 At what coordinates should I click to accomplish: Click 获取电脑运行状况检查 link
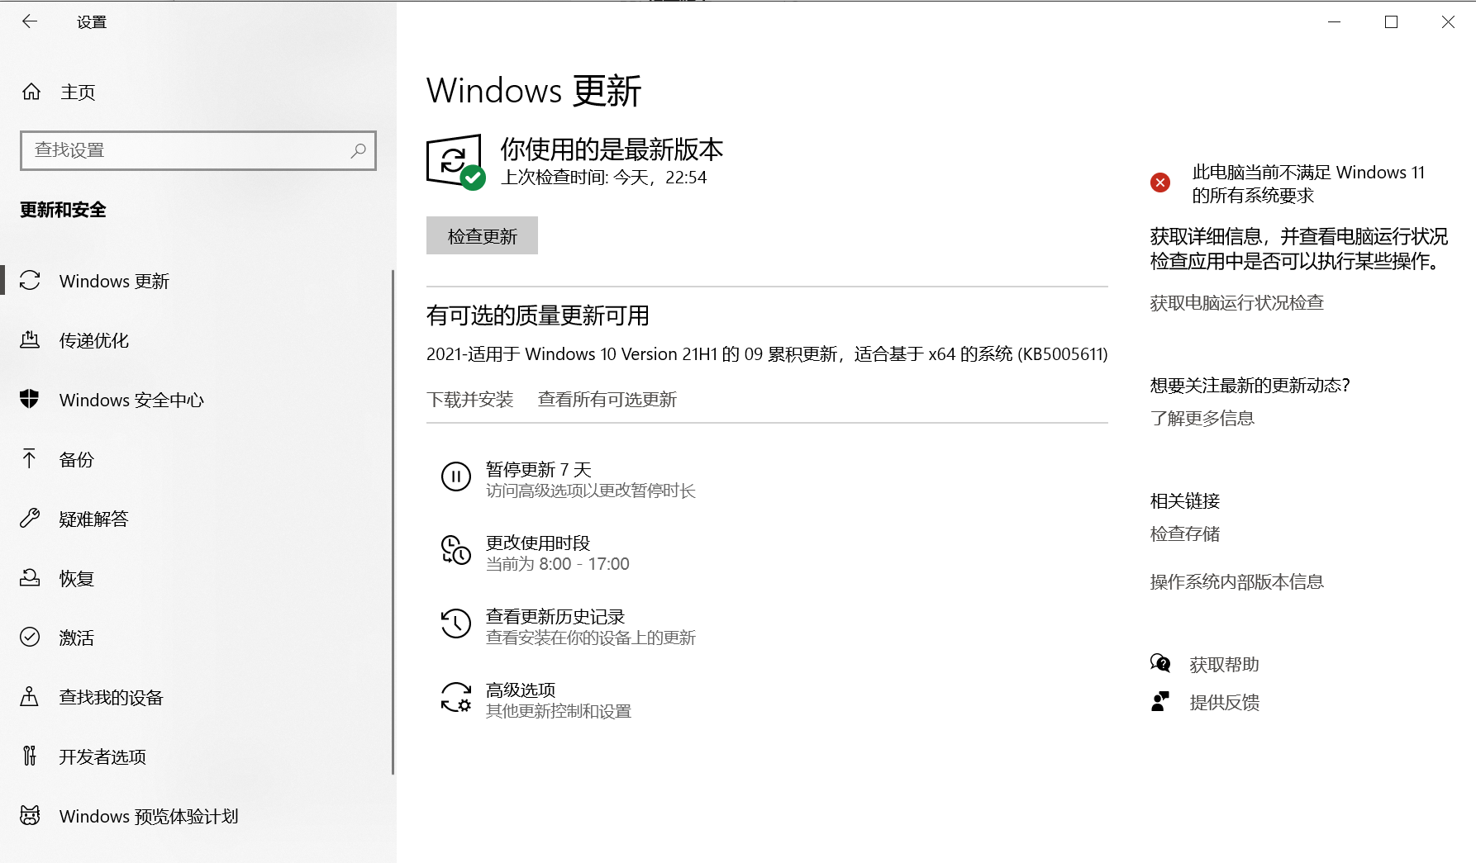pos(1237,303)
